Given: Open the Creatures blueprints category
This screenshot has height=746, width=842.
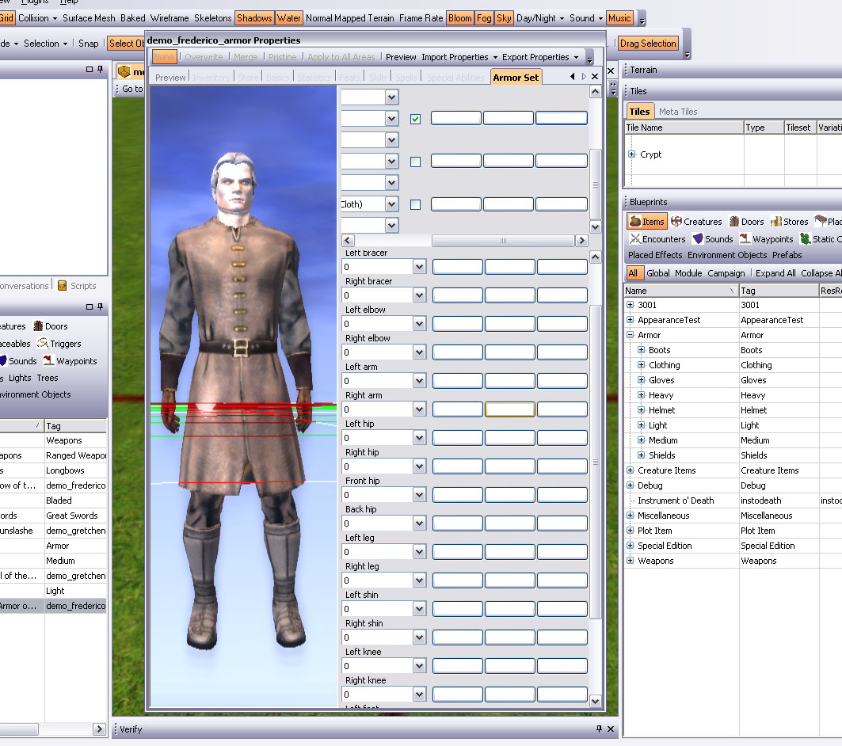Looking at the screenshot, I should (696, 222).
